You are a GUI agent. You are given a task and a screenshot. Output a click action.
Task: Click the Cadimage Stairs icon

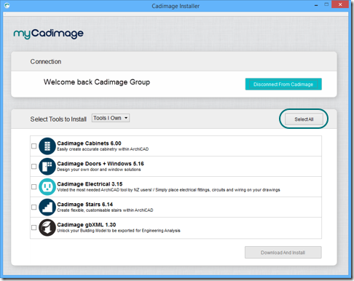pyautogui.click(x=47, y=207)
